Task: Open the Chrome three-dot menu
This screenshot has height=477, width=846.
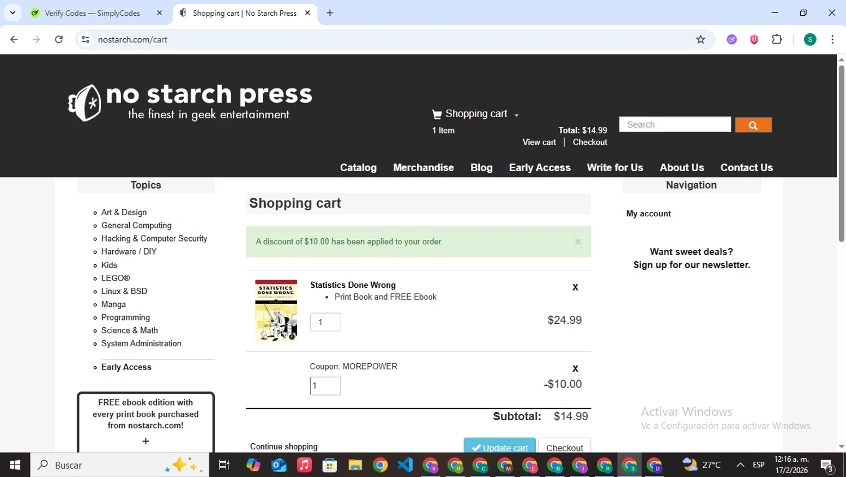Action: click(x=832, y=39)
